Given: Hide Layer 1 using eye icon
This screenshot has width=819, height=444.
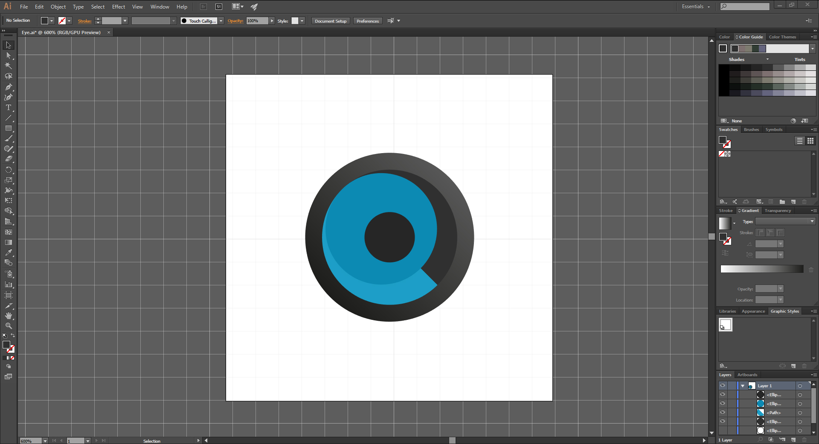Looking at the screenshot, I should [x=723, y=386].
